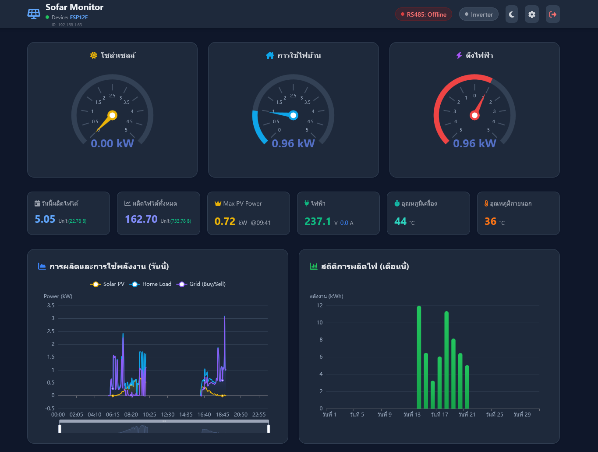598x452 pixels.
Task: Click the IP: 192.168.1.63 text
Action: tap(67, 25)
